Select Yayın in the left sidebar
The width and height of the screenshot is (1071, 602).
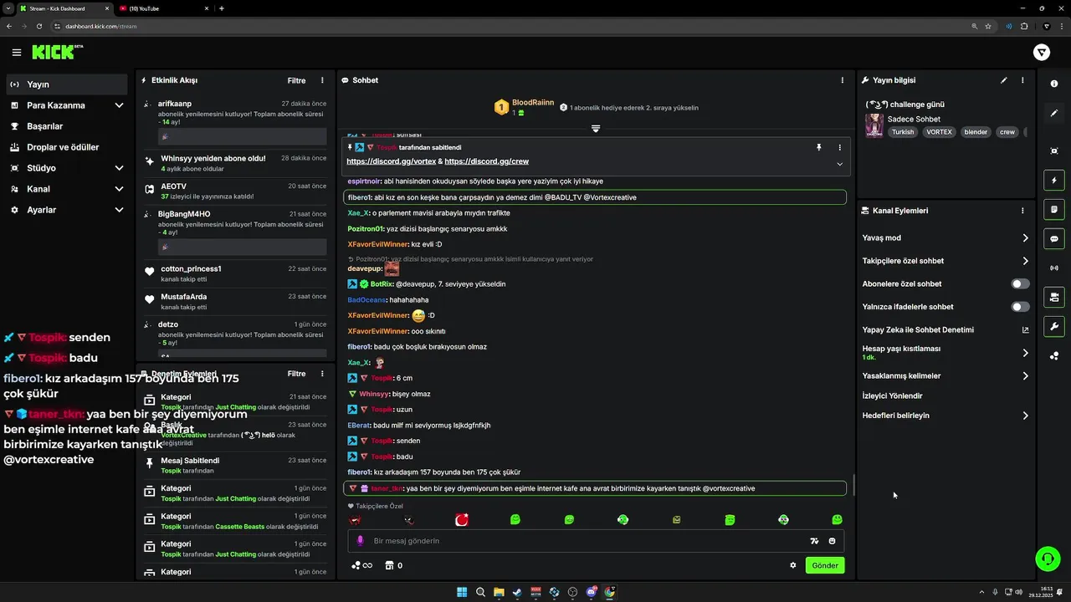(67, 84)
